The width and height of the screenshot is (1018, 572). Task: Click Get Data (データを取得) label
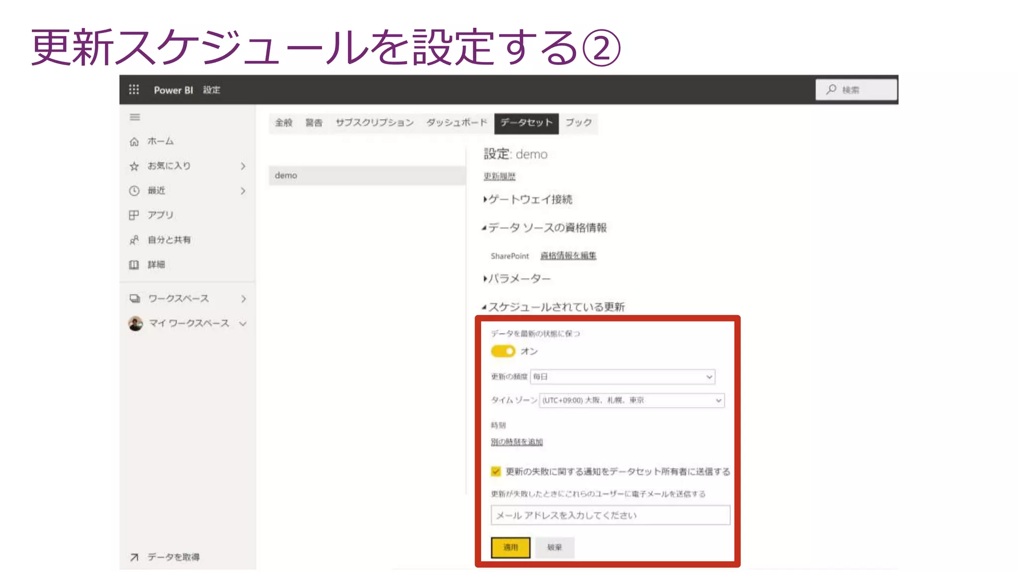point(173,557)
